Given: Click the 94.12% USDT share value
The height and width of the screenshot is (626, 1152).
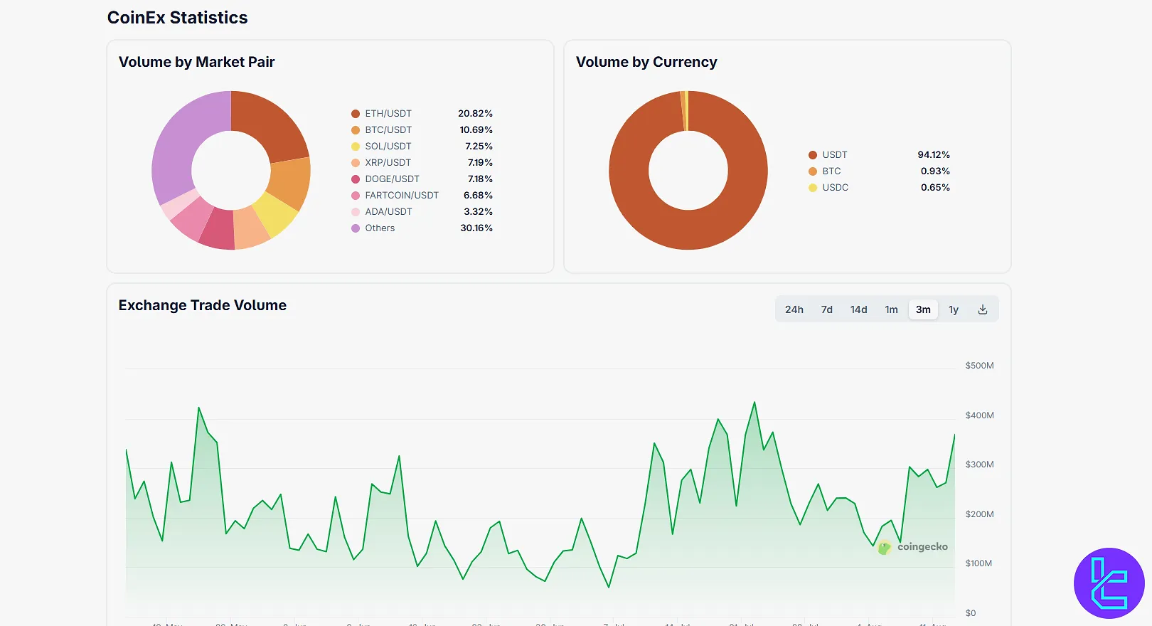Looking at the screenshot, I should (x=934, y=155).
